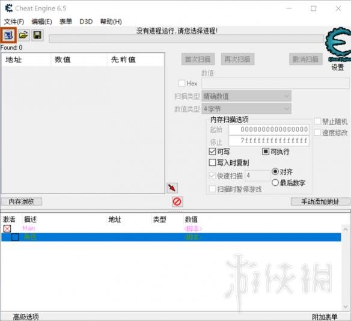This screenshot has width=351, height=321.
Task: Click the Main row <脚本> value
Action: coord(193,228)
